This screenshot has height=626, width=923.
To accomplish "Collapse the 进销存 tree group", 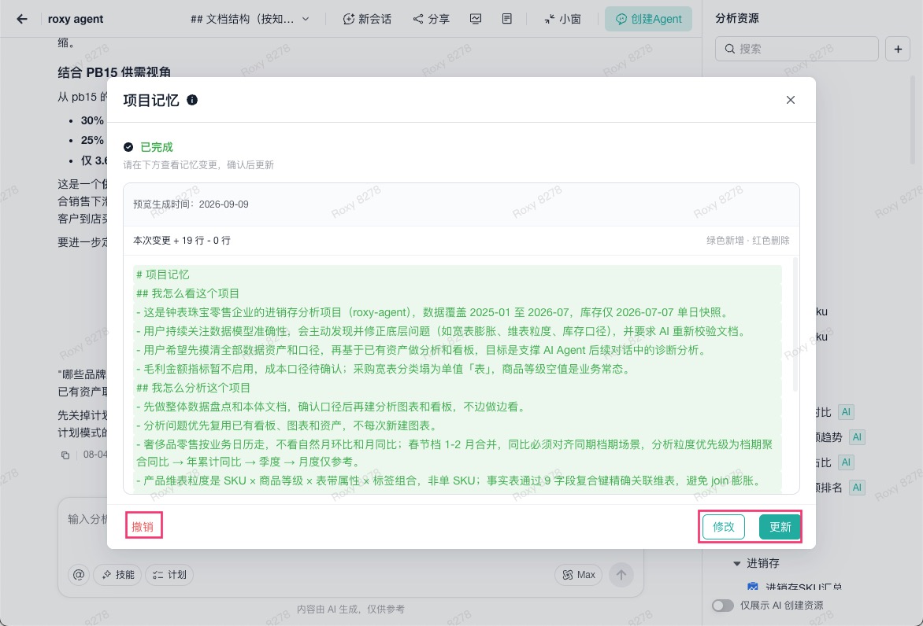I will click(736, 563).
